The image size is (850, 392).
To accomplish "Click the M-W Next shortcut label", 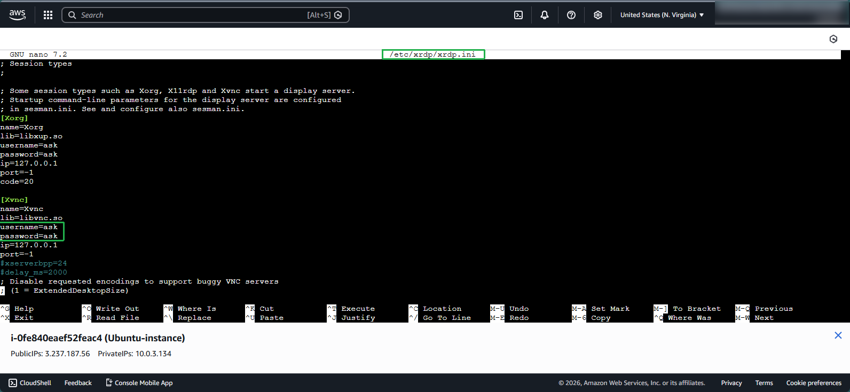I will (x=754, y=318).
